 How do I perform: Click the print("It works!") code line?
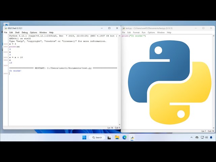click(134, 36)
